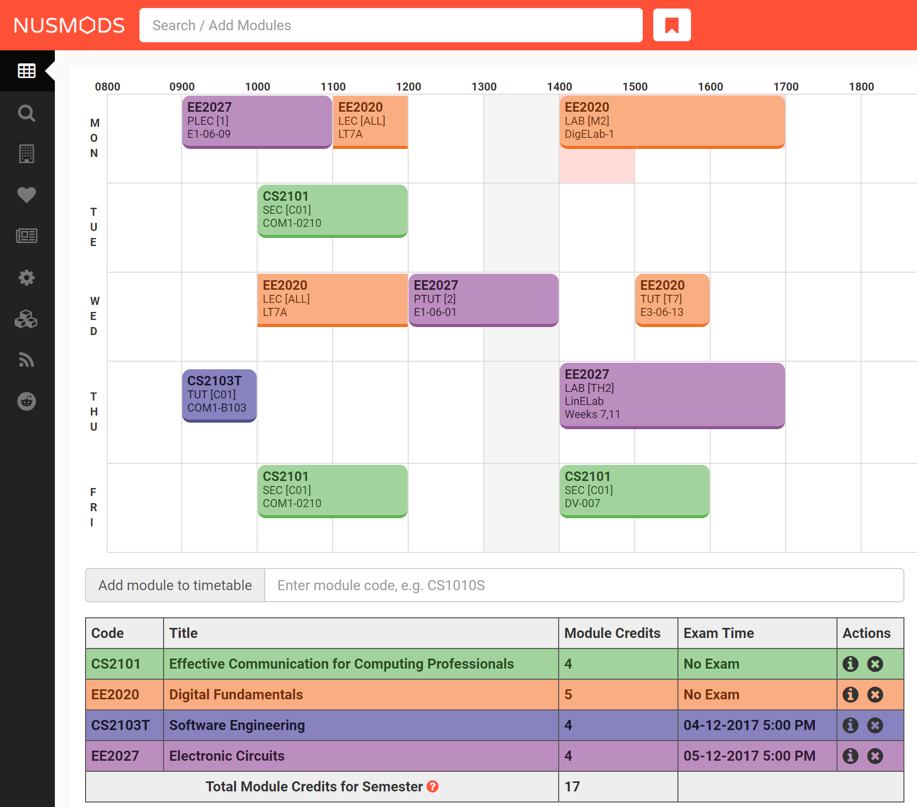
Task: Select Wednesday EE2027 PTUT [2] lesson
Action: 483,300
